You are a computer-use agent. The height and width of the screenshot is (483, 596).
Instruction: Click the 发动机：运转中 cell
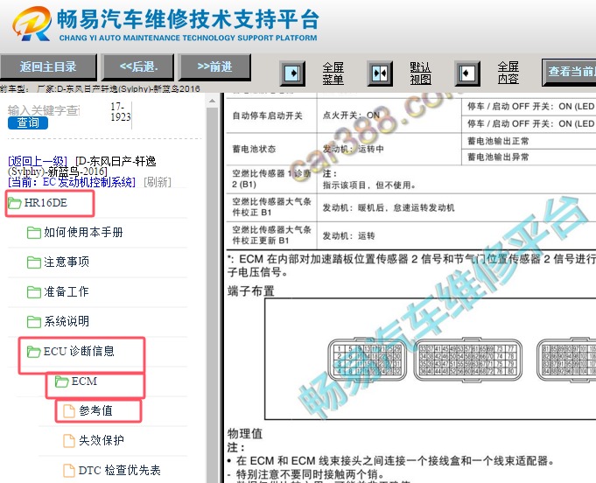389,149
